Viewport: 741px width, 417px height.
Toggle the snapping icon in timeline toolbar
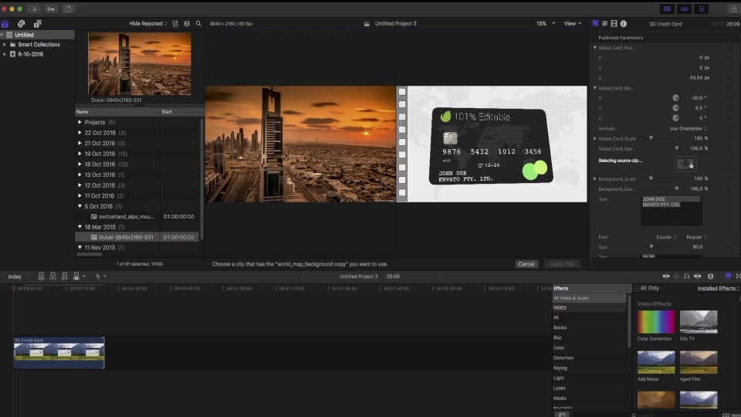pos(698,276)
